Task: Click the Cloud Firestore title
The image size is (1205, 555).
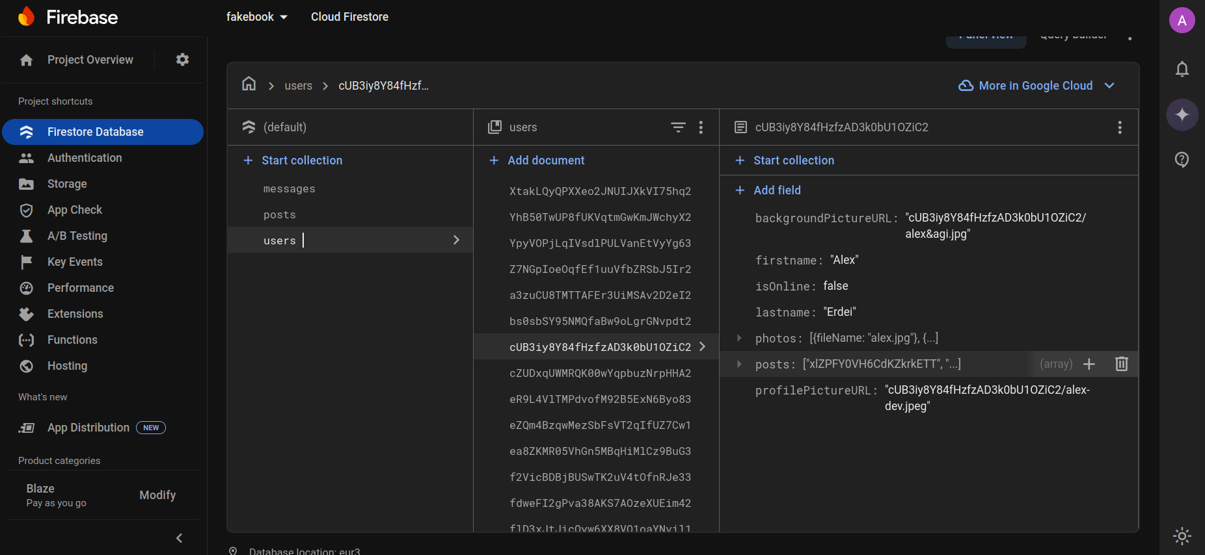Action: pyautogui.click(x=349, y=17)
